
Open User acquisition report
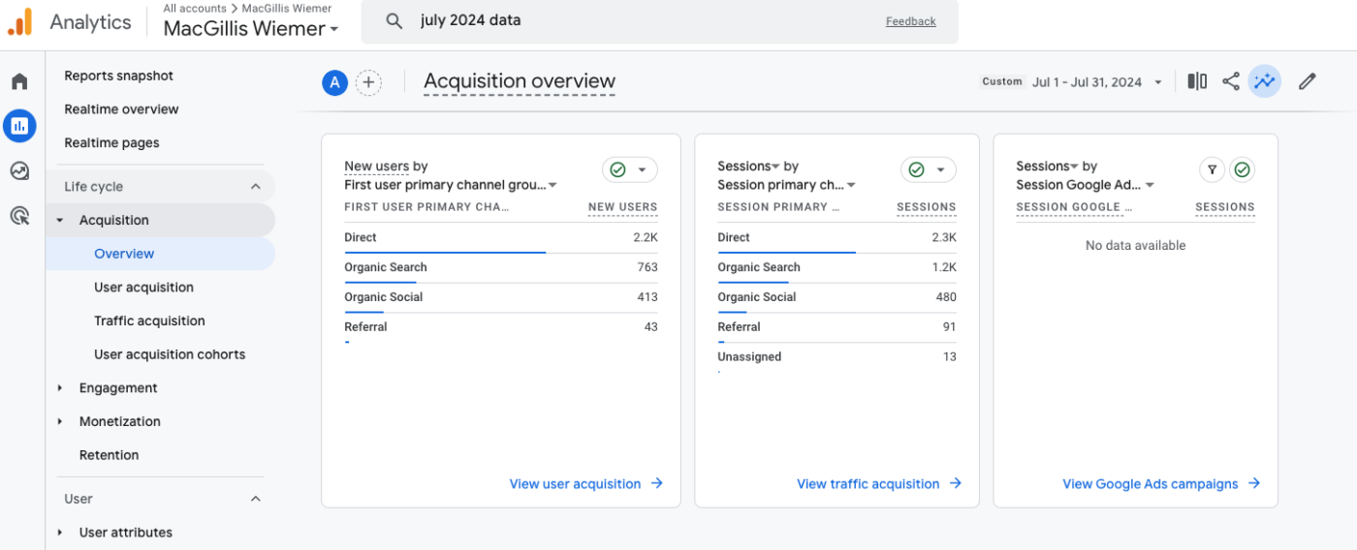143,288
